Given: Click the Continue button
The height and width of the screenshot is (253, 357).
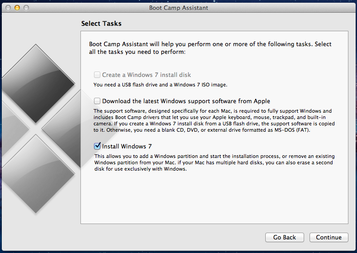Looking at the screenshot, I should 329,237.
